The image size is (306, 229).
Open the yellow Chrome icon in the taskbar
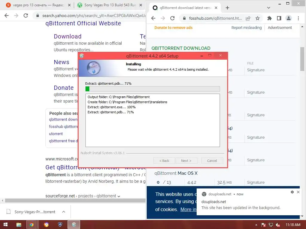tap(46, 225)
